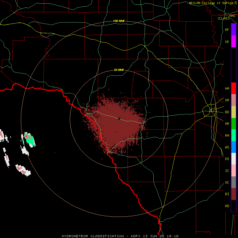Click the HHC product label
Screen dimensions: 238x238
(232, 16)
